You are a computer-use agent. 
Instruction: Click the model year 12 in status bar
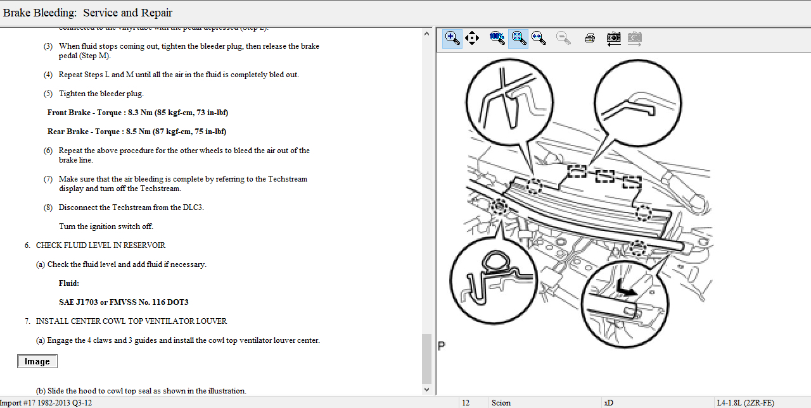click(466, 403)
